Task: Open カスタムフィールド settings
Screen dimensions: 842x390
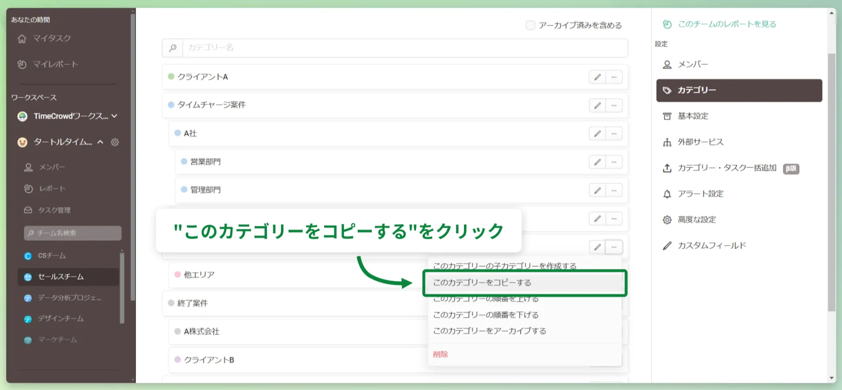Action: click(x=739, y=246)
